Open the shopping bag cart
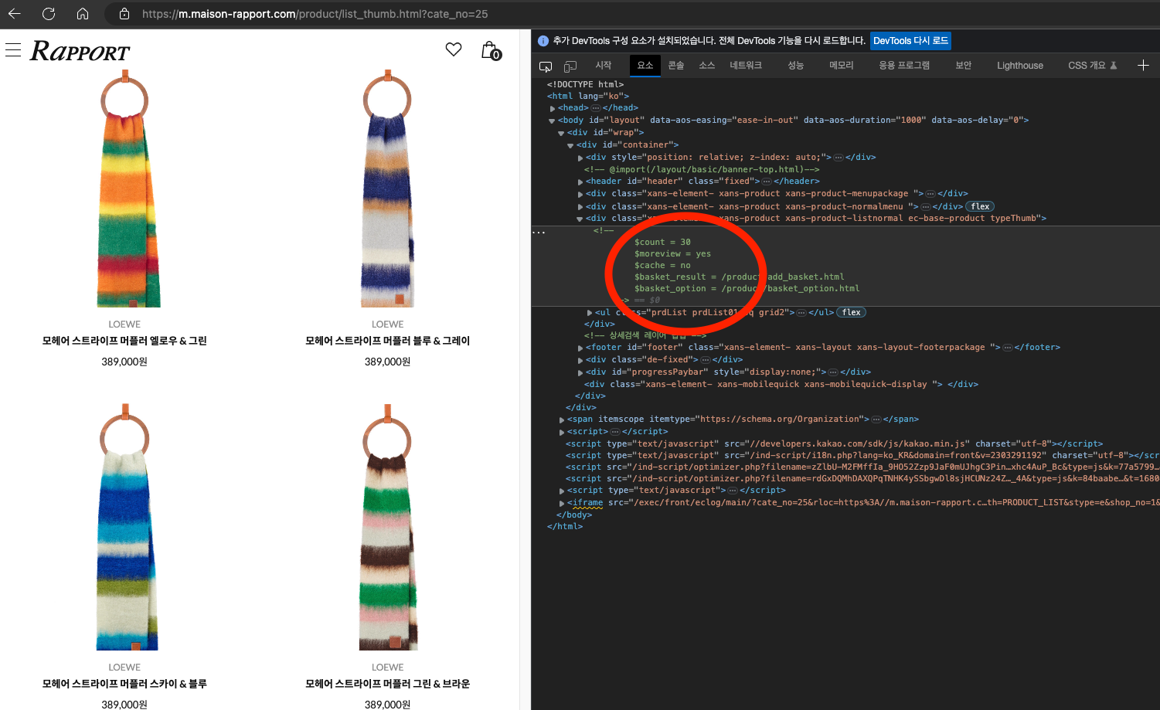The width and height of the screenshot is (1160, 710). 491,50
